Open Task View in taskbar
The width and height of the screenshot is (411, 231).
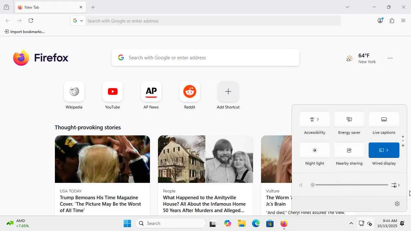tap(213, 223)
